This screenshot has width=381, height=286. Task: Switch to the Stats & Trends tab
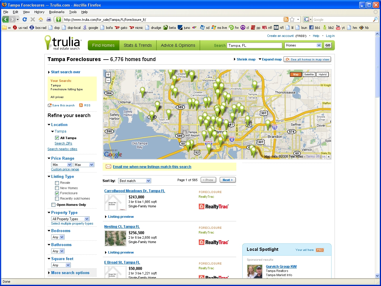pos(138,45)
